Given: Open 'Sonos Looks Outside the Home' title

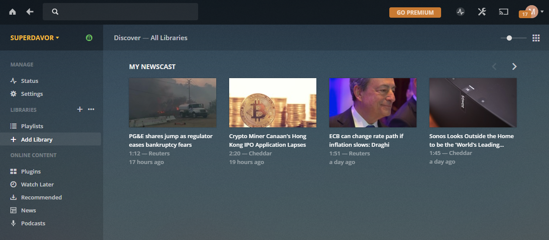Looking at the screenshot, I should pyautogui.click(x=472, y=140).
